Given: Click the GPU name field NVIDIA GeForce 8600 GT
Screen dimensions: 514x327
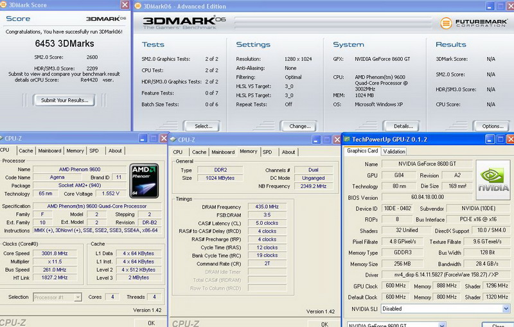Looking at the screenshot, I should [427, 164].
